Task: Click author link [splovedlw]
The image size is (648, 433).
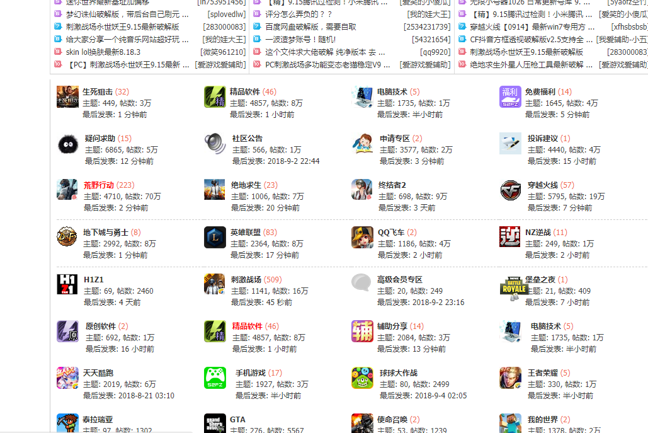Action: [227, 14]
